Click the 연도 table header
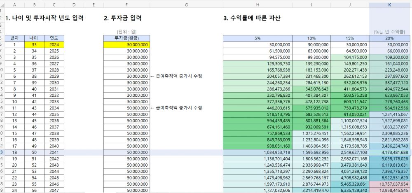Screen dimensions: 412x193 click(x=54, y=38)
